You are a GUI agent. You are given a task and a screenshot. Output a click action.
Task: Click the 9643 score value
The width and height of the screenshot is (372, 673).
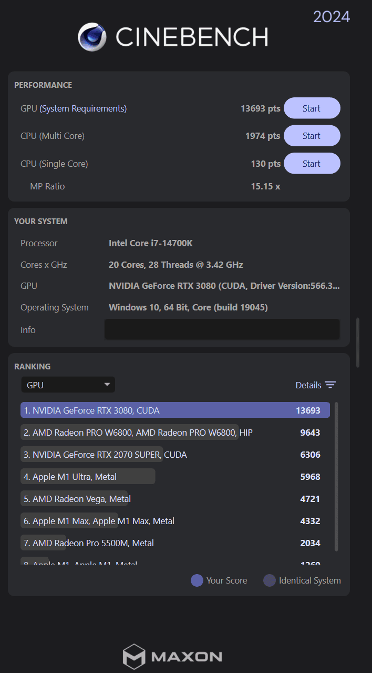310,433
